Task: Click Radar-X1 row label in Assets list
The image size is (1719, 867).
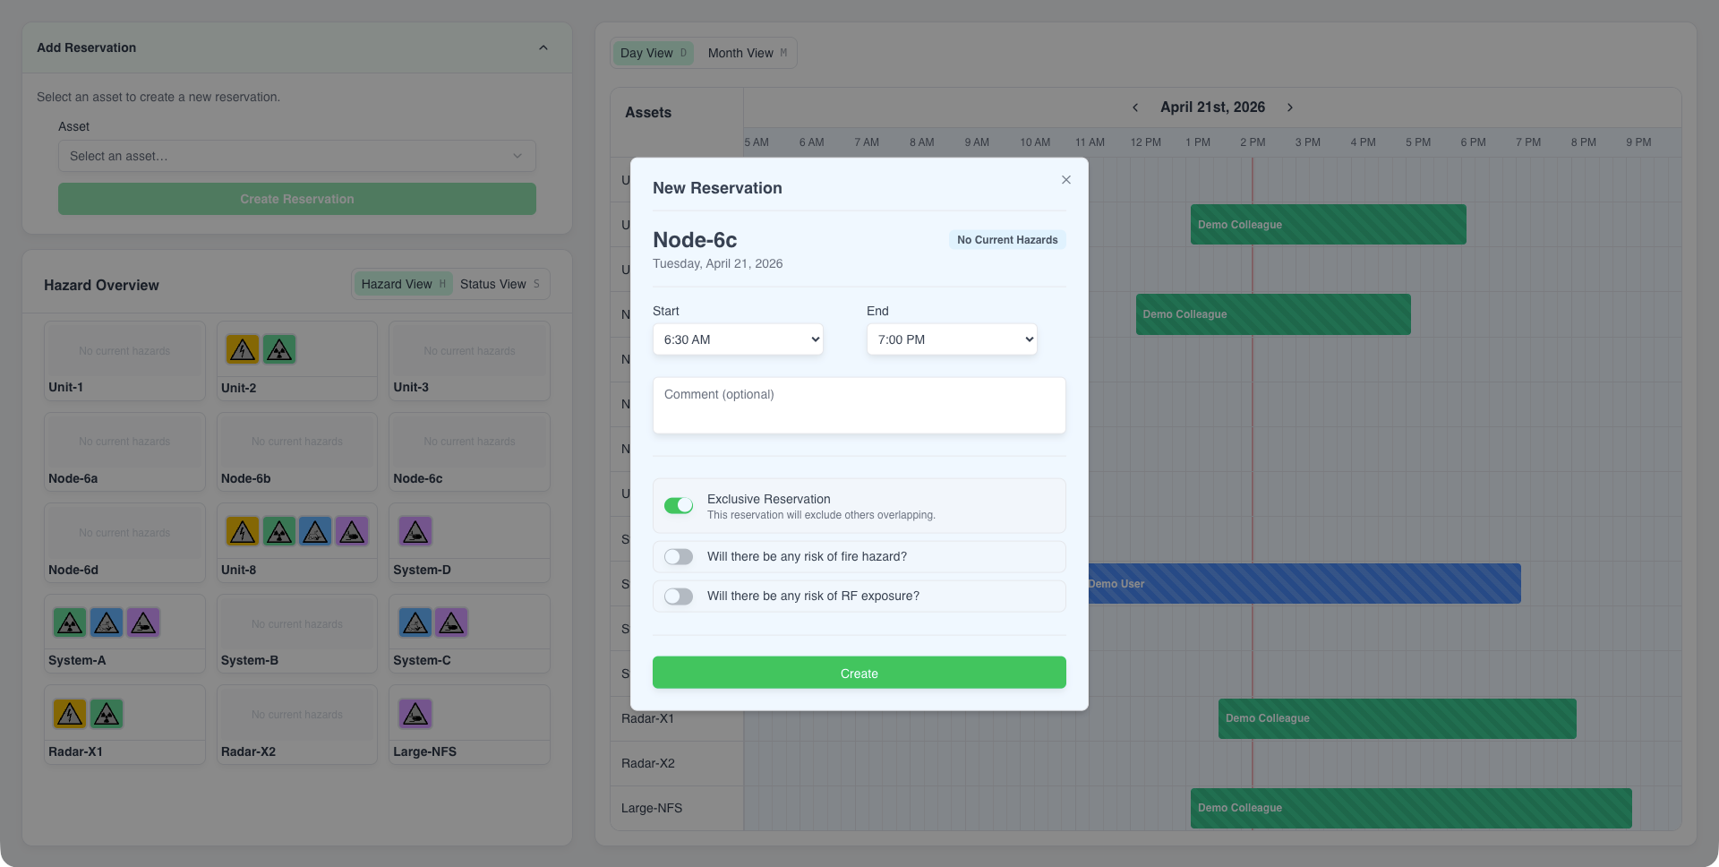Action: coord(647,718)
